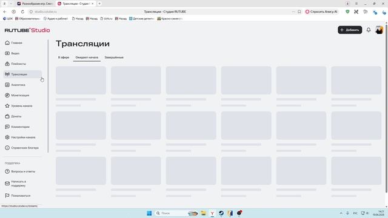
Task: Reload the page in browser
Action: point(22,12)
